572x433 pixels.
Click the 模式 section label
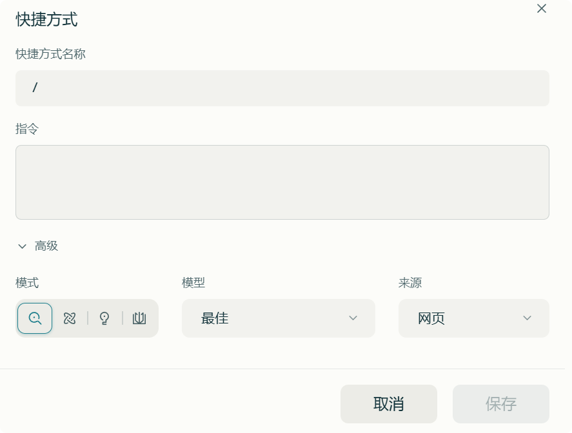click(27, 283)
